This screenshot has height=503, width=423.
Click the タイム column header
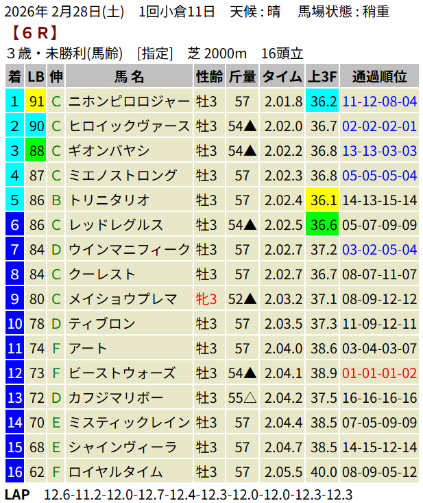coord(282,76)
